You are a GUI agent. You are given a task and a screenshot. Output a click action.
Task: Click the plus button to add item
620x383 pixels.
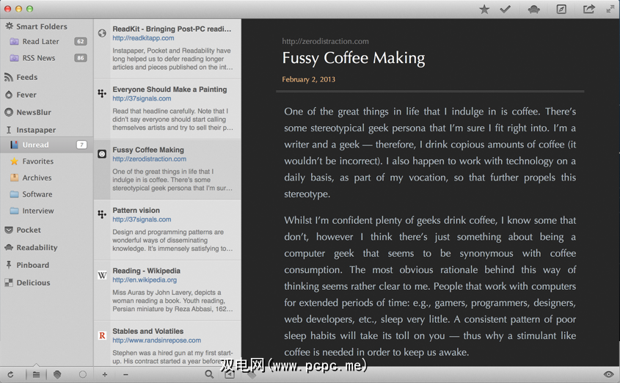[x=105, y=375]
